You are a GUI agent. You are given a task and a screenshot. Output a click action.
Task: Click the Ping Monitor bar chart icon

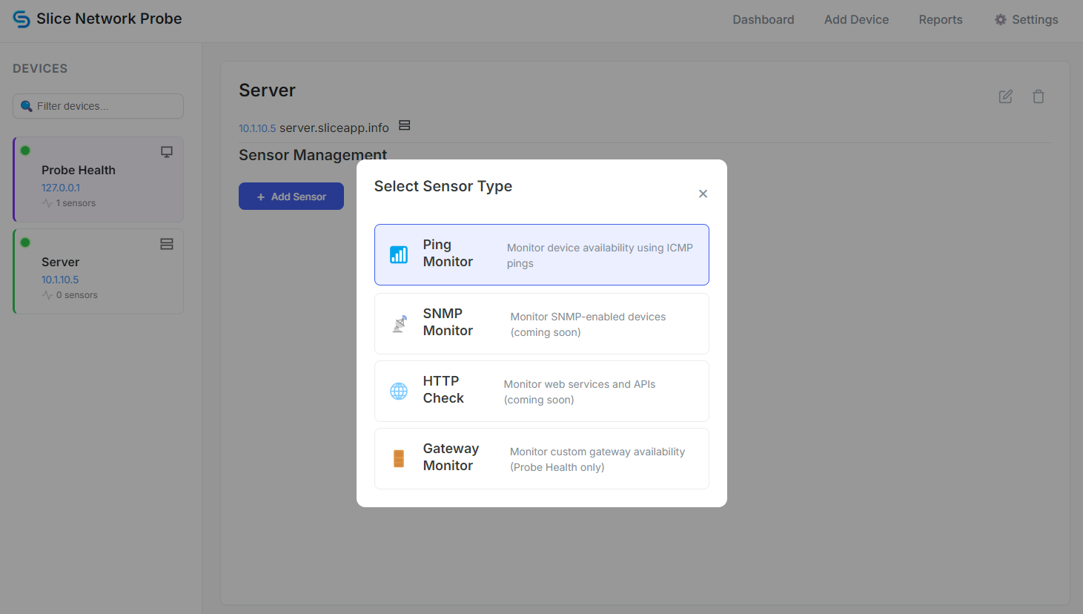click(x=399, y=254)
